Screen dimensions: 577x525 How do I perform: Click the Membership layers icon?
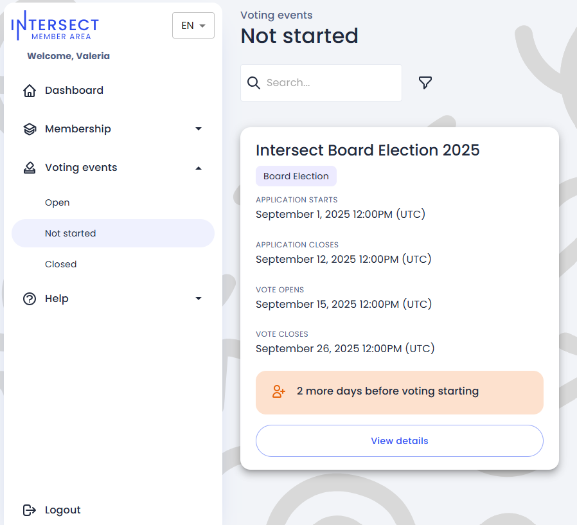pyautogui.click(x=30, y=129)
